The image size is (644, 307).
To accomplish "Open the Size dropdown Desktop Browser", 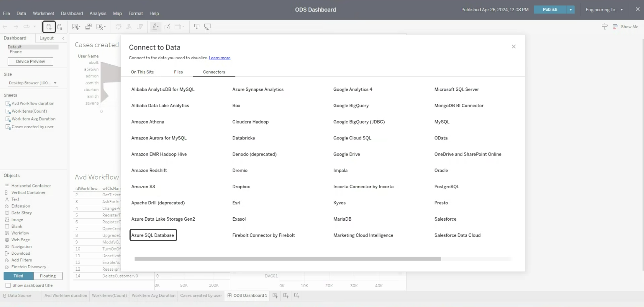I will tap(33, 83).
